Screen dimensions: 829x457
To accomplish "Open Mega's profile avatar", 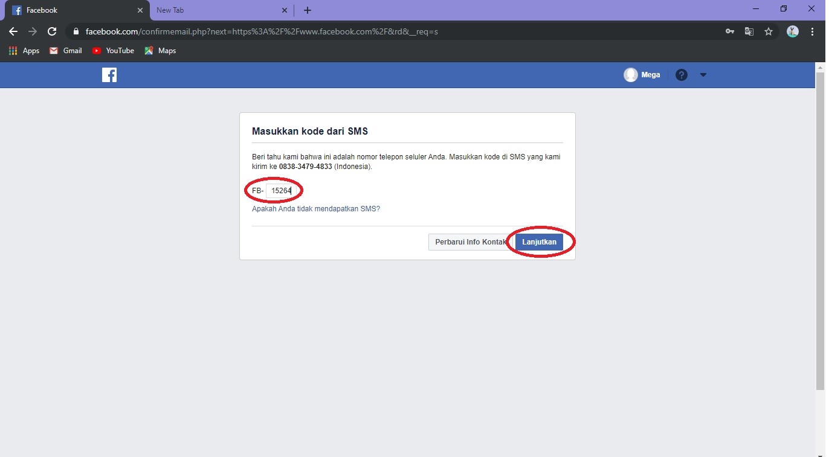I will 631,75.
